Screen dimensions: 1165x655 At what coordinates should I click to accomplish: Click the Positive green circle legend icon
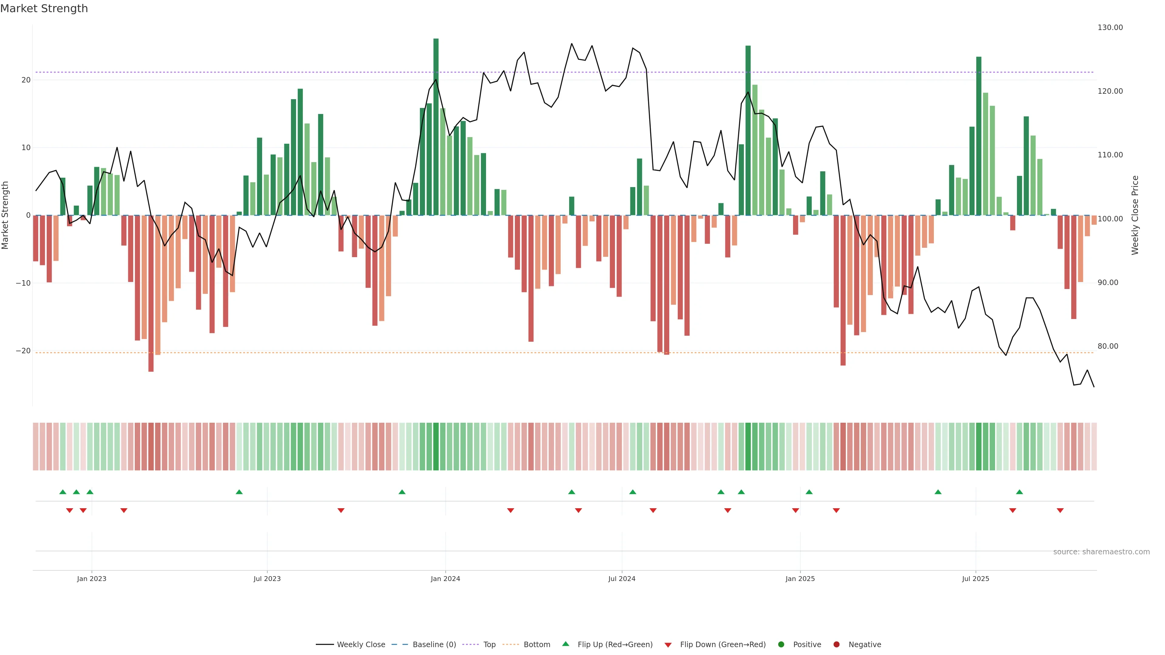pyautogui.click(x=781, y=645)
